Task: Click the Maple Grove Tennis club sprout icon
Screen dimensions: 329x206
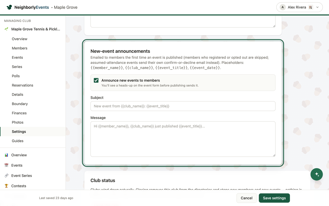Action: click(6, 29)
